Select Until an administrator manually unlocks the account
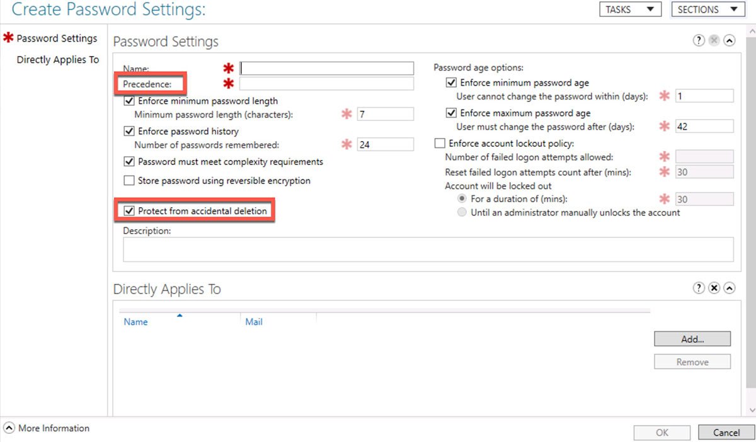Screen dimensions: 756x442 (x=462, y=213)
